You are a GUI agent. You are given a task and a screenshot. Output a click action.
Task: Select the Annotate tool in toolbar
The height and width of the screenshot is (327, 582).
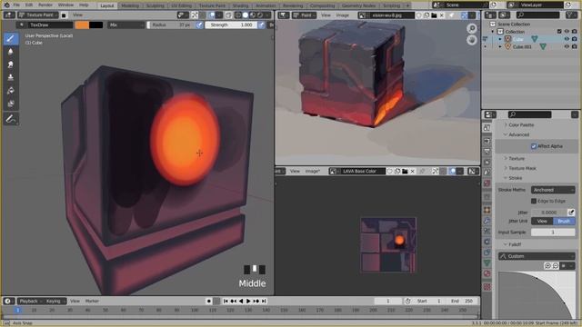click(11, 119)
